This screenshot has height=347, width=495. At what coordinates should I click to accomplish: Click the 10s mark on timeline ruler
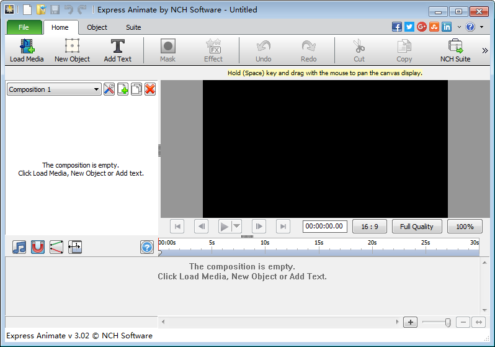[x=265, y=242]
